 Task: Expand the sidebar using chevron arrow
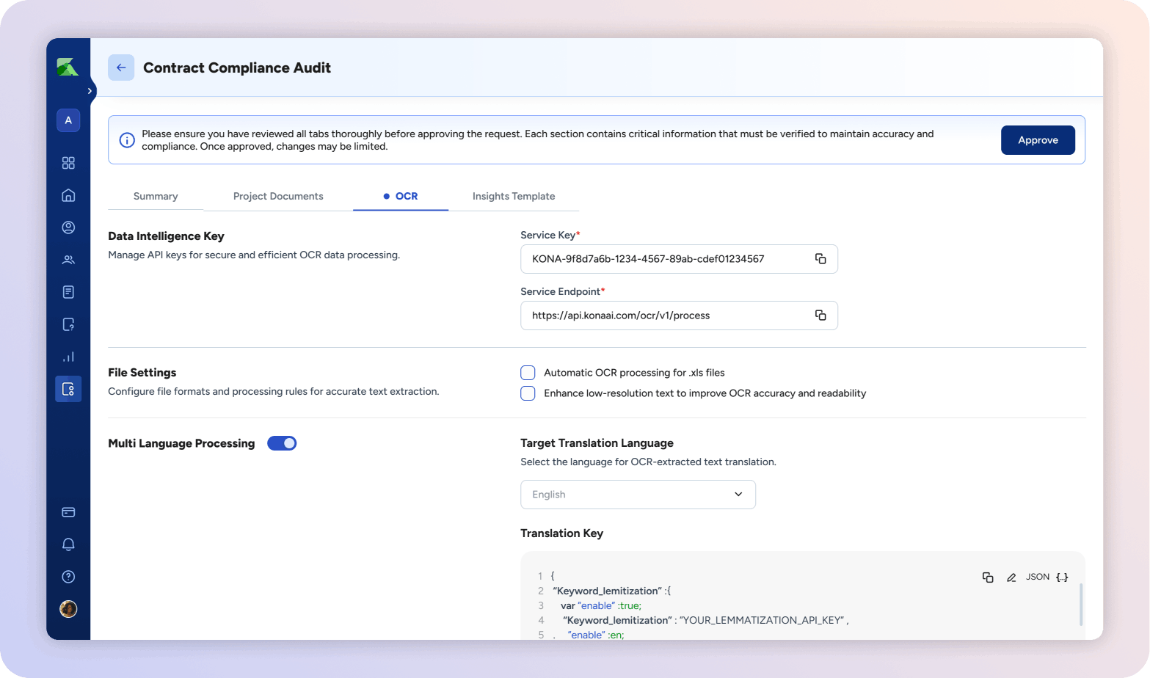tap(90, 91)
